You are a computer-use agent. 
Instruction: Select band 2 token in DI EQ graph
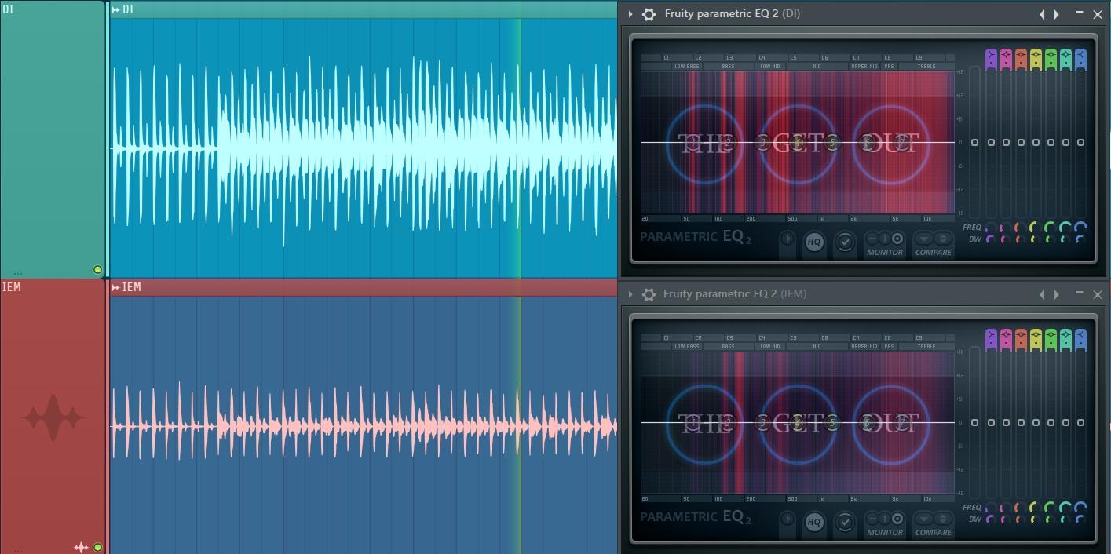727,142
